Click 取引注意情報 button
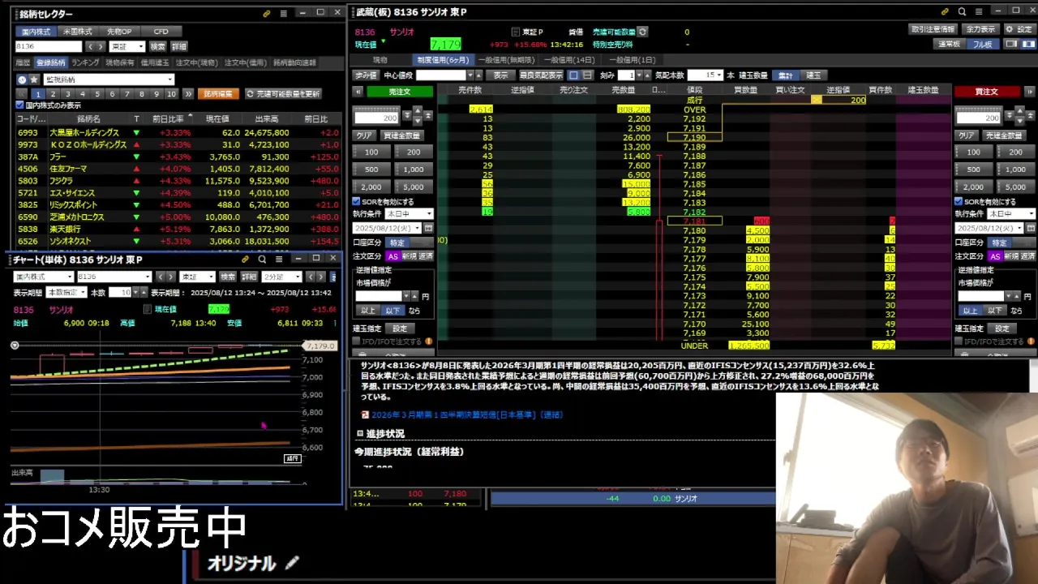Viewport: 1038px width, 584px height. (933, 29)
